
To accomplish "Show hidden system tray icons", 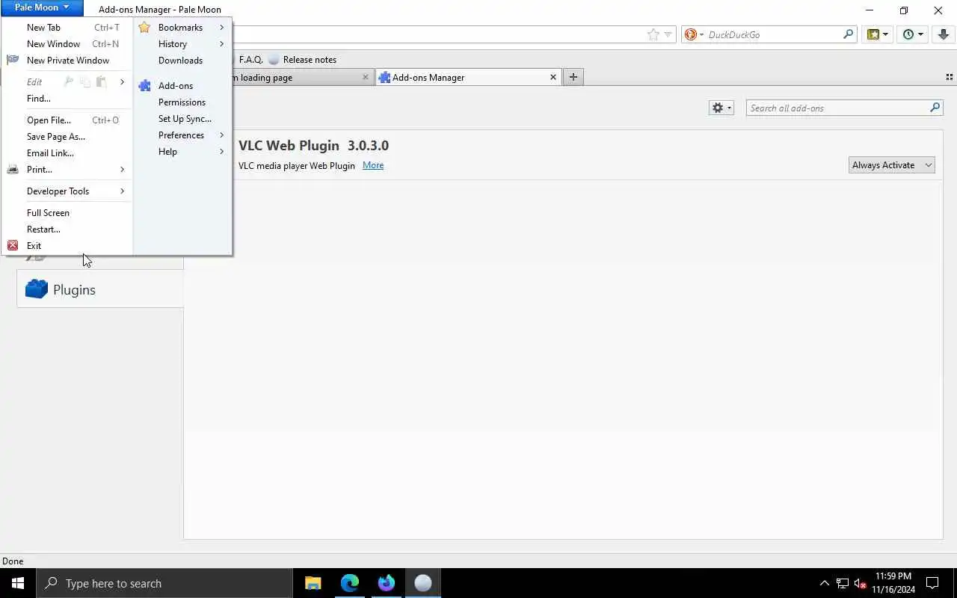I will 824,583.
